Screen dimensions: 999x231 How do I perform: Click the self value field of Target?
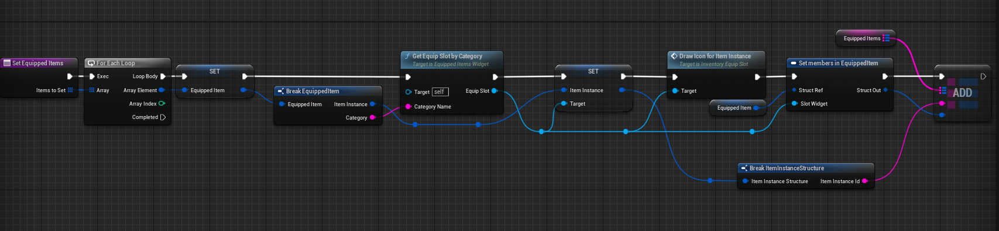440,92
